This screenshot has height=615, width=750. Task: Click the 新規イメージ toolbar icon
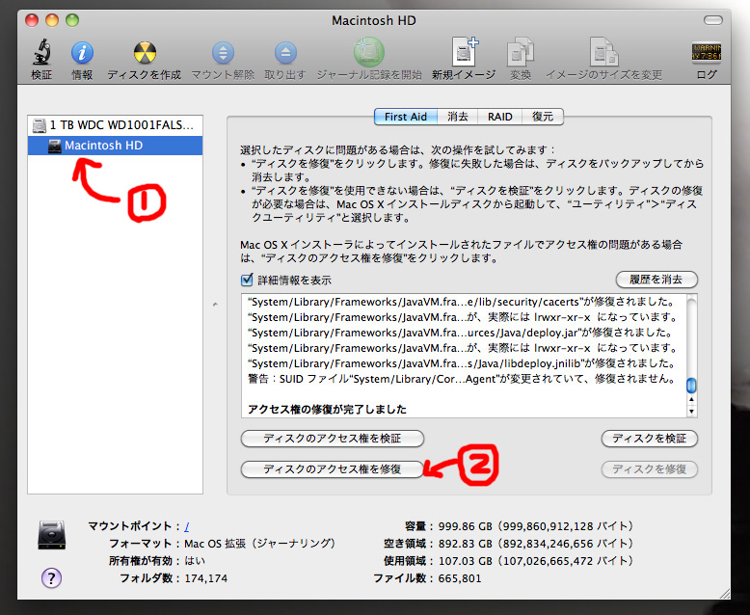[x=465, y=52]
